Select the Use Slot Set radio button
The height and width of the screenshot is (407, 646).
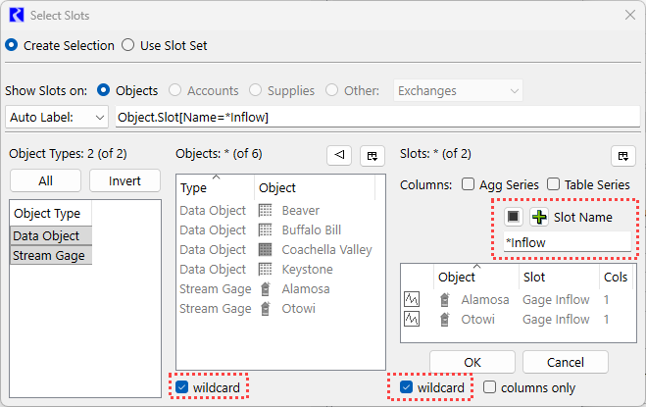pyautogui.click(x=128, y=45)
